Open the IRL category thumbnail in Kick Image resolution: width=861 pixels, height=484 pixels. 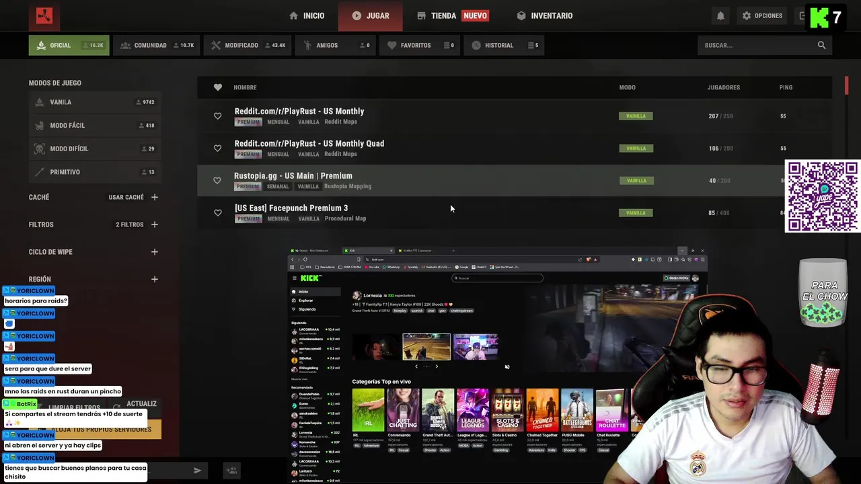pyautogui.click(x=368, y=409)
